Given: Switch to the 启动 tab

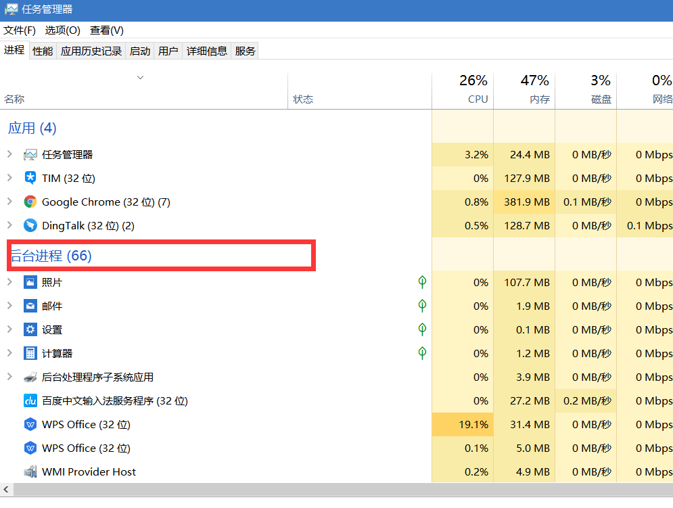Looking at the screenshot, I should tap(140, 51).
